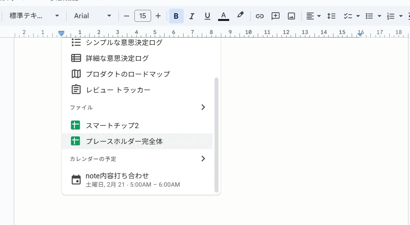Viewport: 410px width, 225px height.
Task: Click the right indent marker on ruler
Action: point(360,34)
